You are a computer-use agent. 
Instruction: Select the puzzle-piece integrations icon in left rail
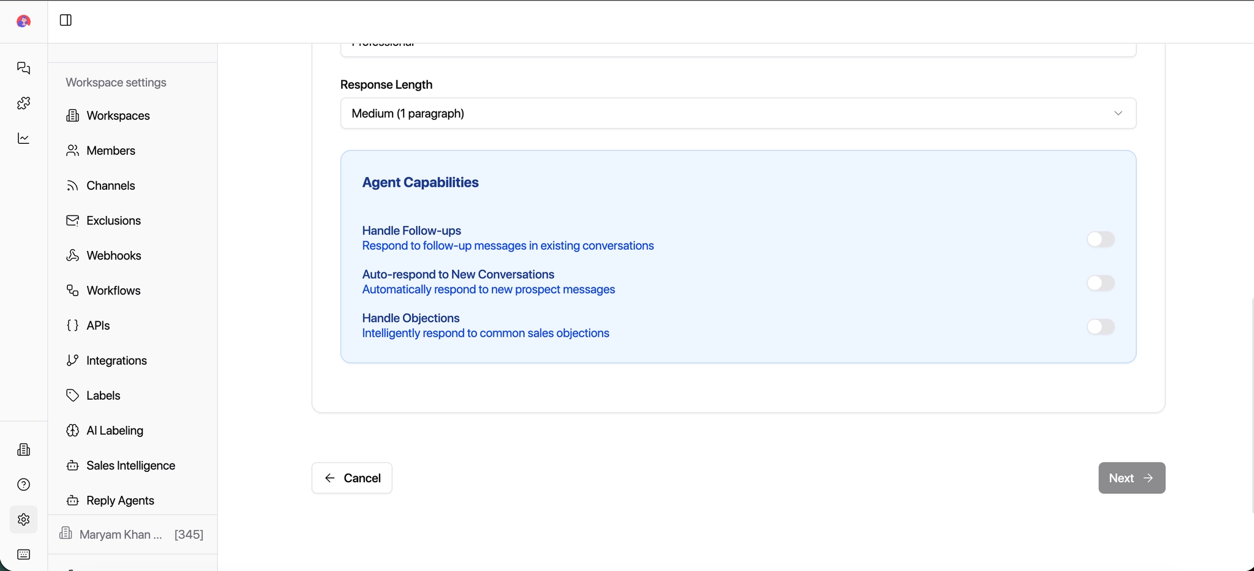click(x=23, y=103)
